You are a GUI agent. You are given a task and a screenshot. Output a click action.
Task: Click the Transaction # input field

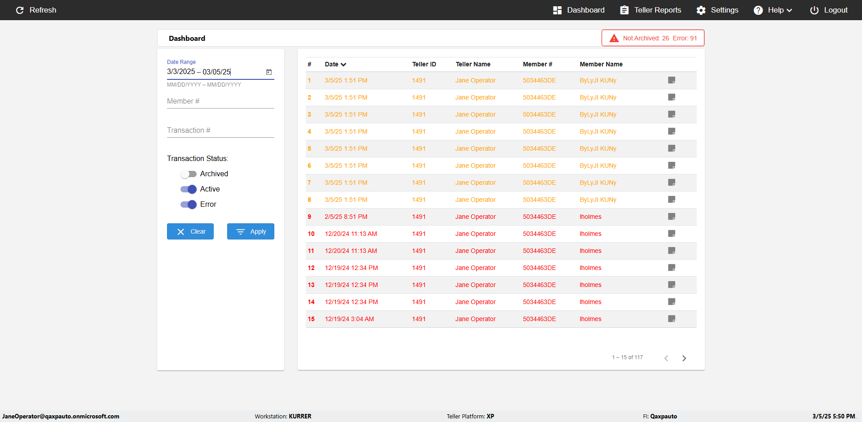[x=220, y=131]
